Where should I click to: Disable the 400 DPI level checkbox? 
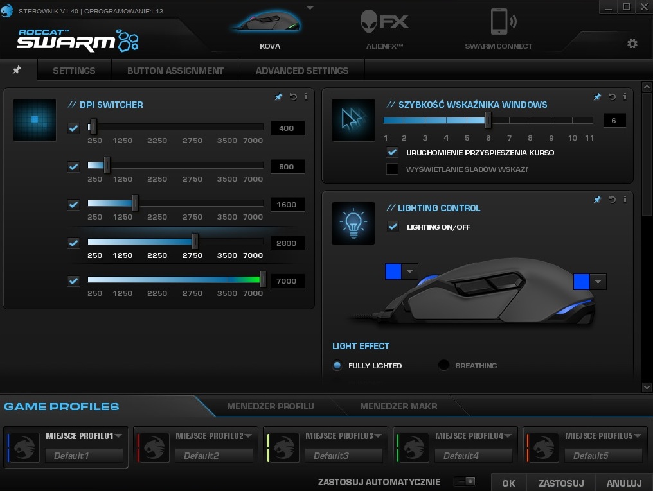[74, 128]
